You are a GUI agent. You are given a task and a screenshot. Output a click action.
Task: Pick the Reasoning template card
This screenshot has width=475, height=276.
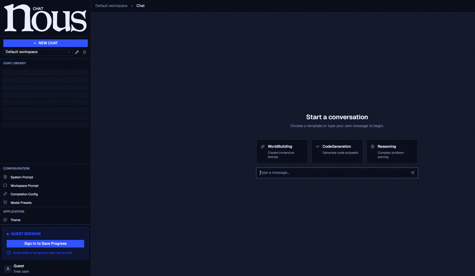pos(392,151)
